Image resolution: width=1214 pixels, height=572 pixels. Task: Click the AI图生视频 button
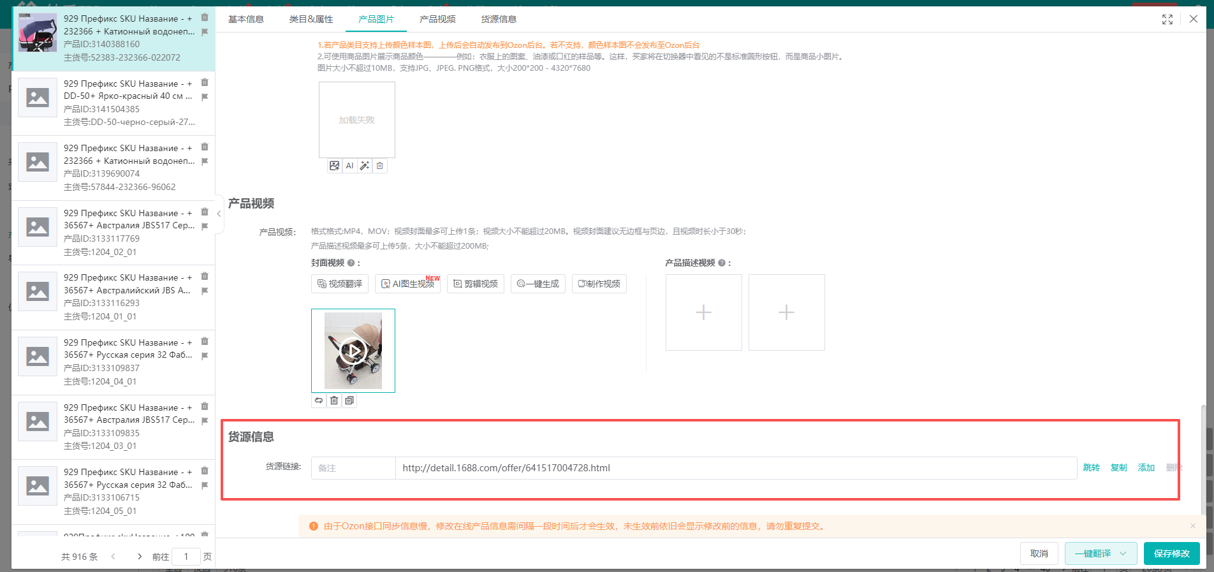(408, 284)
